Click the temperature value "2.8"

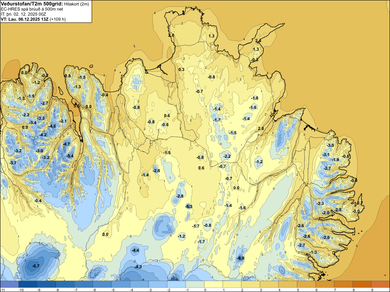tap(261, 128)
